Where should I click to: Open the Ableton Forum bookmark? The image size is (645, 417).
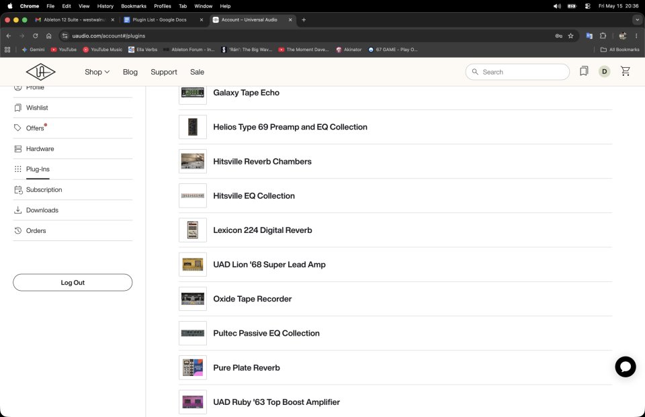[189, 49]
